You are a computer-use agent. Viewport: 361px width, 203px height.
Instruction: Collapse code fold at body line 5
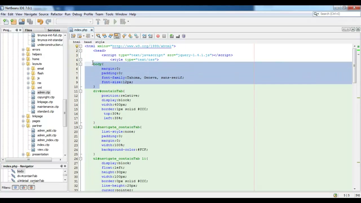tap(81, 64)
